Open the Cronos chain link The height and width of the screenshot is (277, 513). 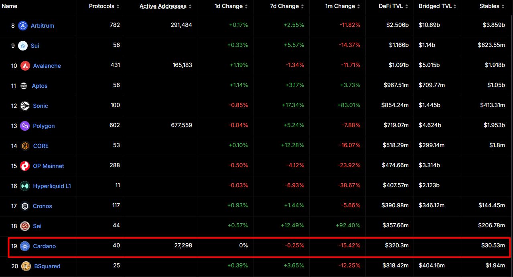click(x=42, y=206)
